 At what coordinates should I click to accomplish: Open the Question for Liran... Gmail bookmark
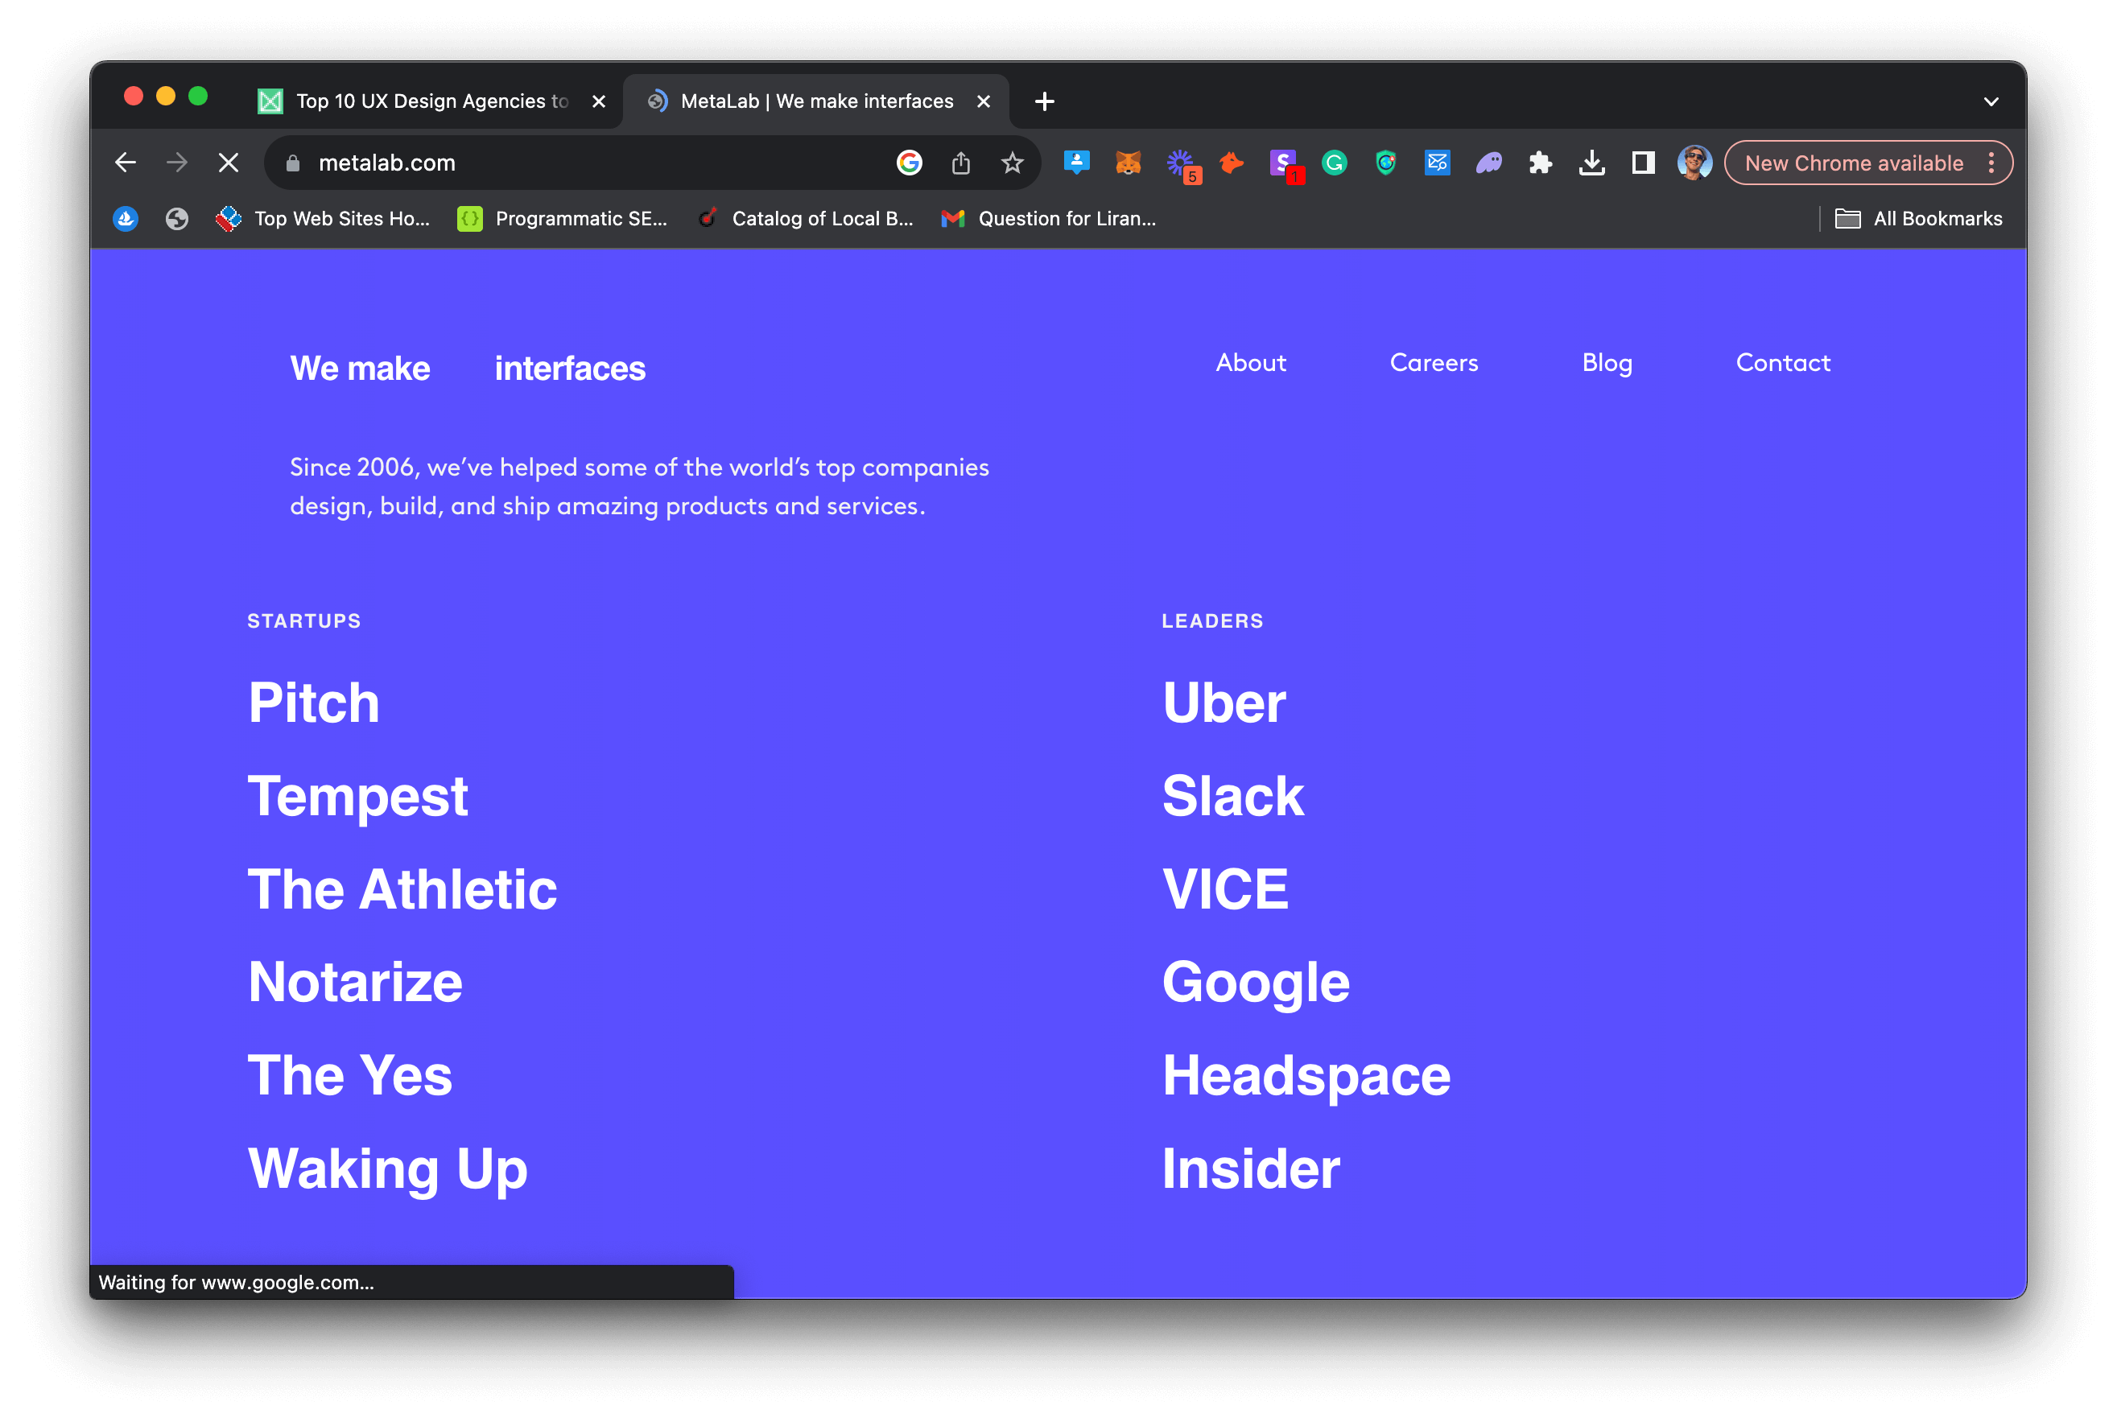tap(1048, 218)
